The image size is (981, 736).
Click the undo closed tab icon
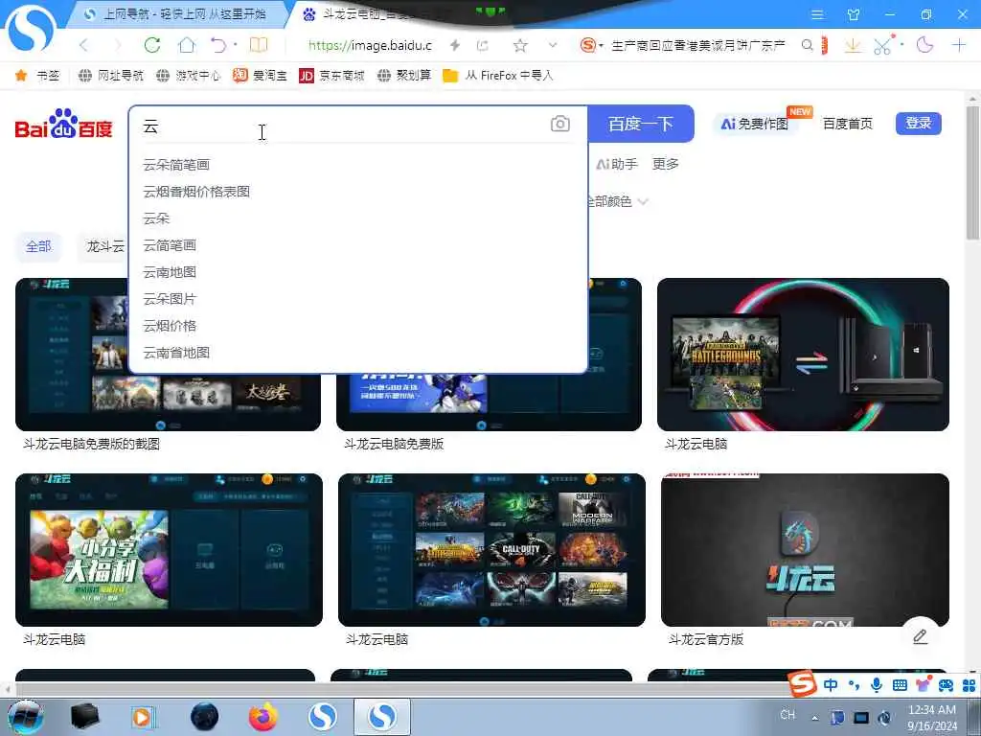point(218,45)
